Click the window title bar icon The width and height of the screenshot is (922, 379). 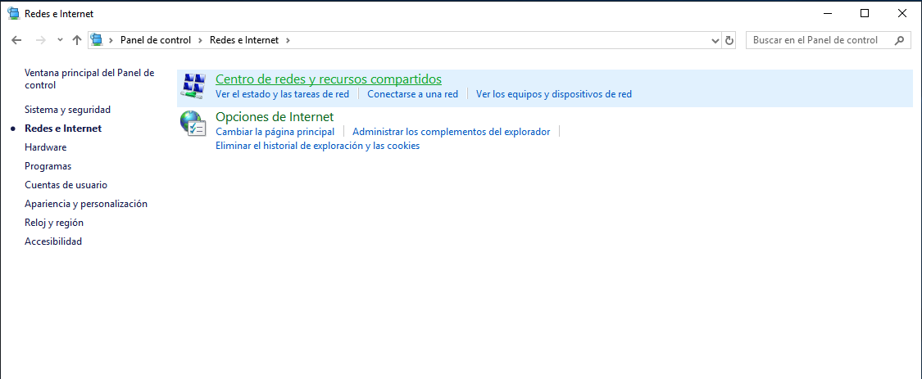[x=14, y=14]
